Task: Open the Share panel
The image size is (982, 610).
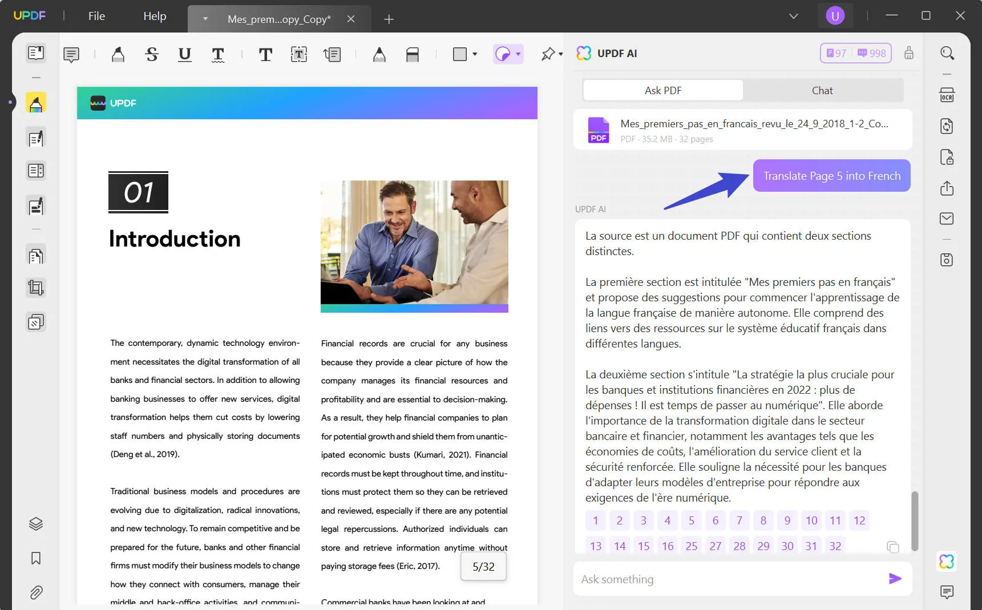Action: 947,188
